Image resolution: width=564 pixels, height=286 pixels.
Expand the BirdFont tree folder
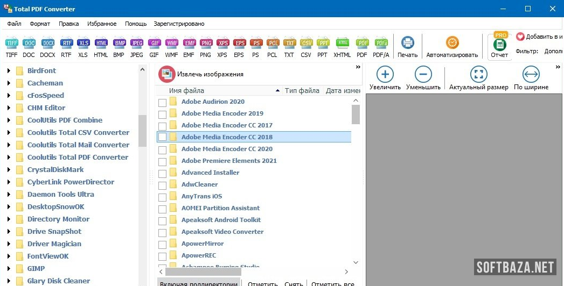pyautogui.click(x=9, y=70)
